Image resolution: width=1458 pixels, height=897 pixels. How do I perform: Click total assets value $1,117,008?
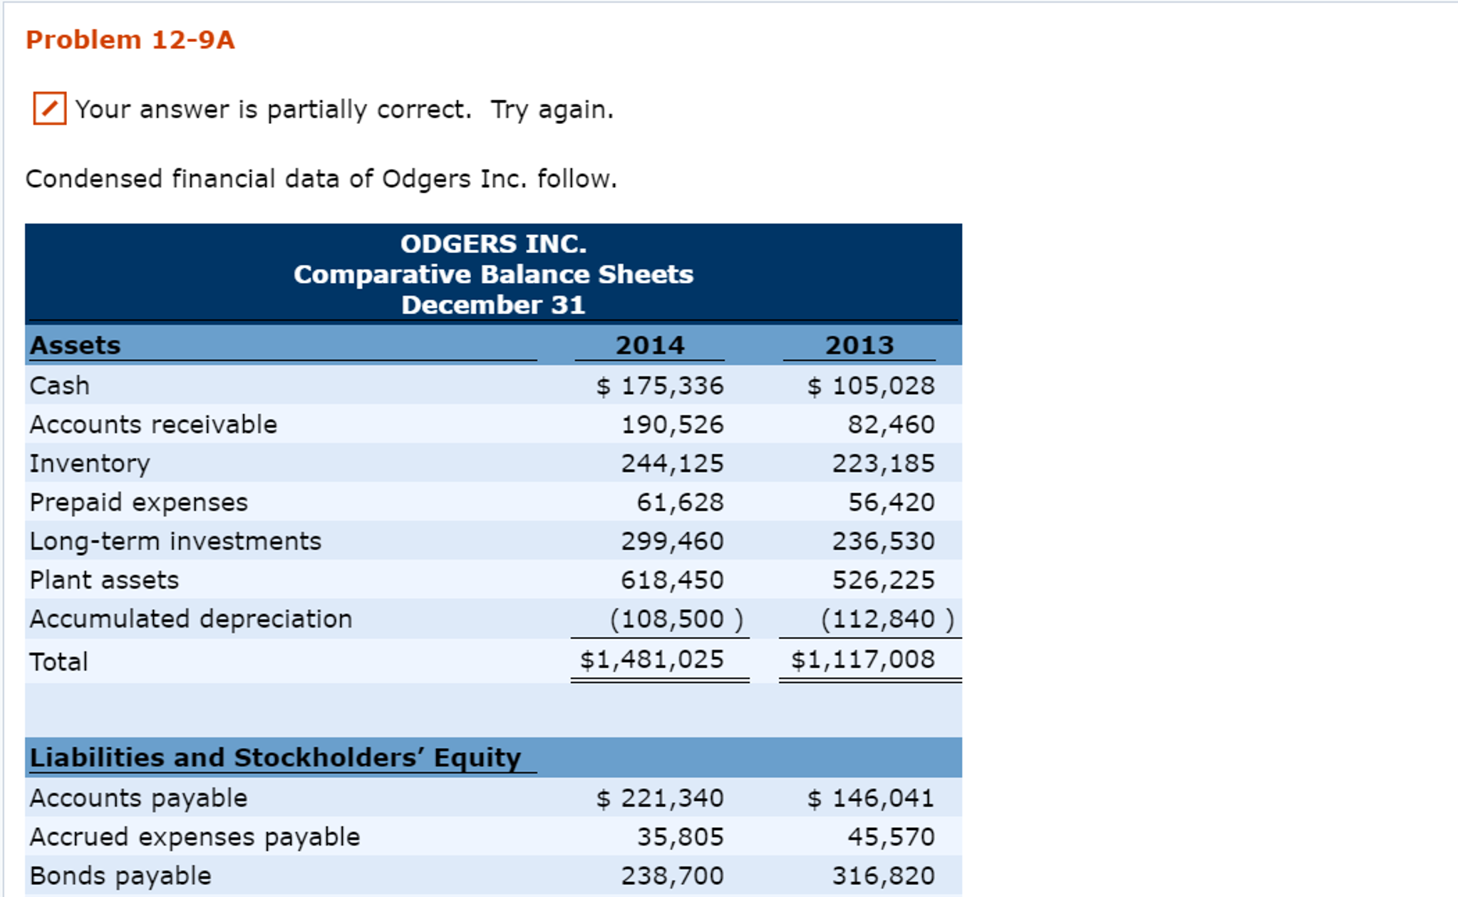863,660
